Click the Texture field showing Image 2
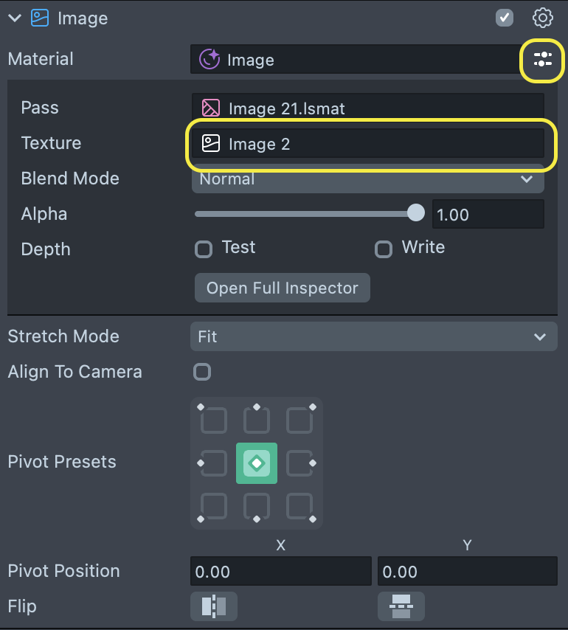 tap(367, 144)
